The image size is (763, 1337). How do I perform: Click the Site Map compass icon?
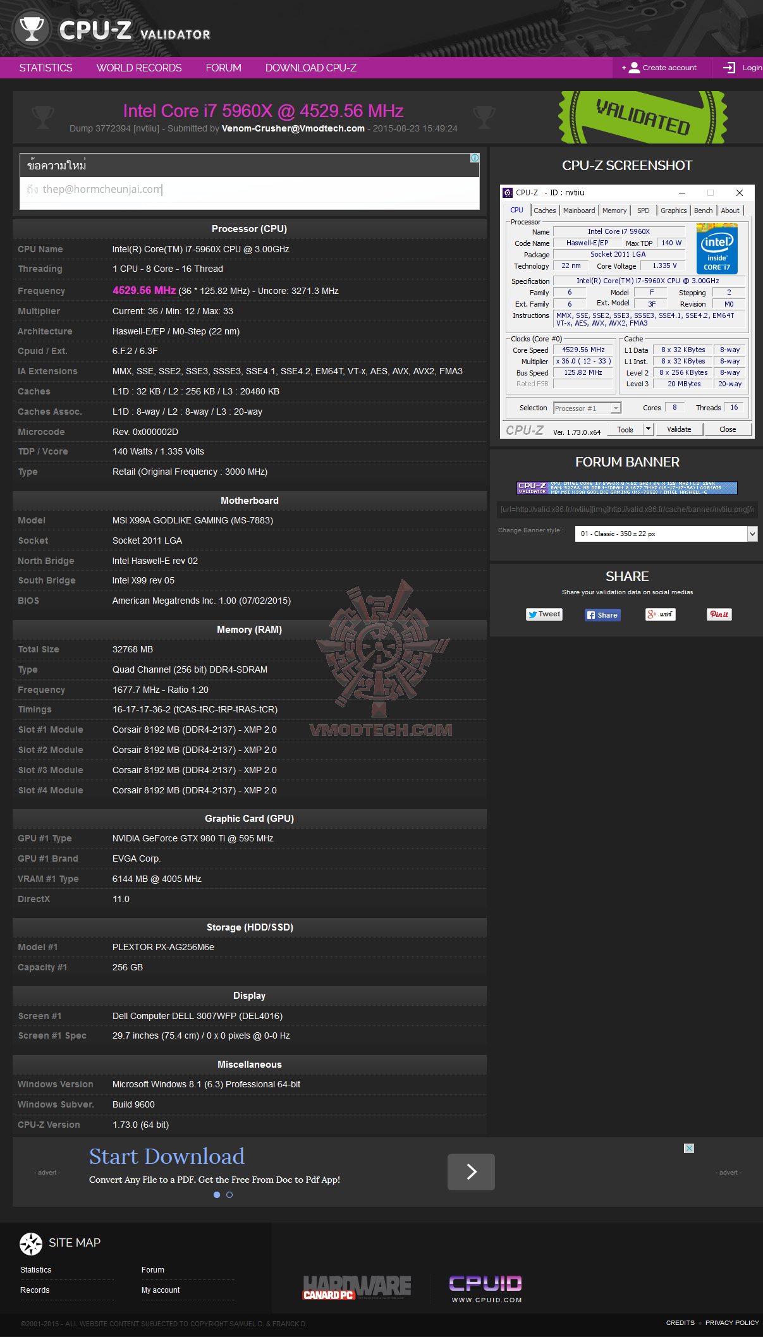point(30,1243)
